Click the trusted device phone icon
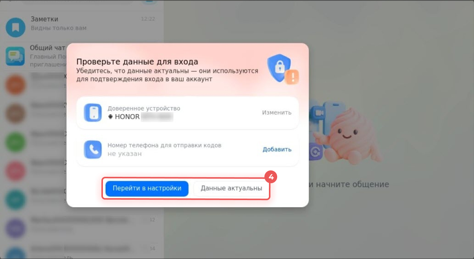 (93, 113)
